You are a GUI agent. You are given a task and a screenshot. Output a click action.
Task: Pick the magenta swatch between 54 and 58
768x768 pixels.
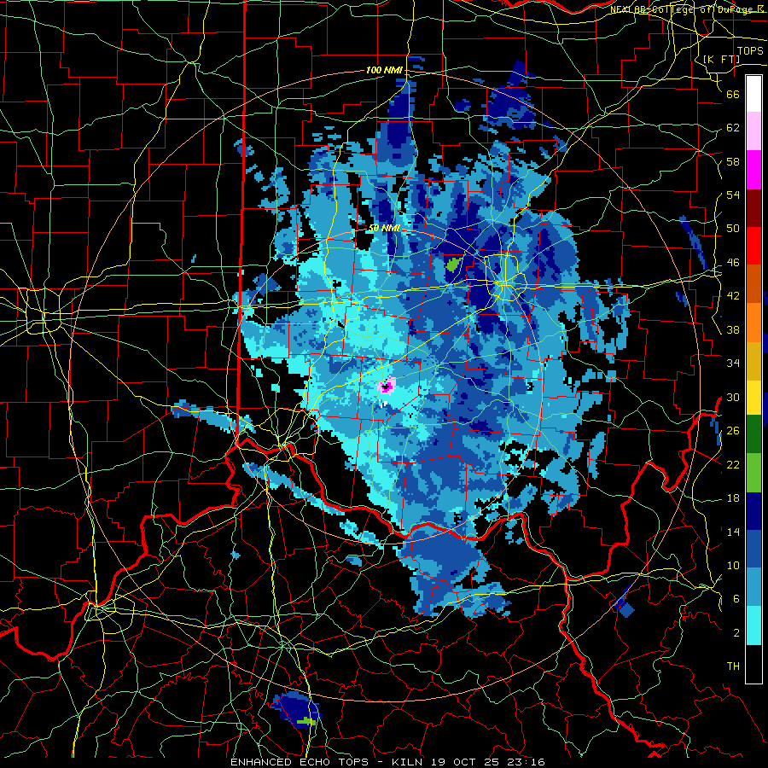pyautogui.click(x=753, y=170)
